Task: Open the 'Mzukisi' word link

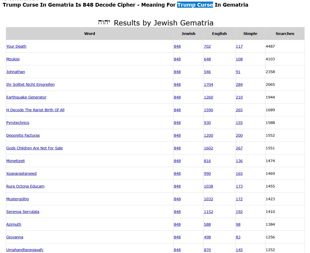Action: (13, 59)
